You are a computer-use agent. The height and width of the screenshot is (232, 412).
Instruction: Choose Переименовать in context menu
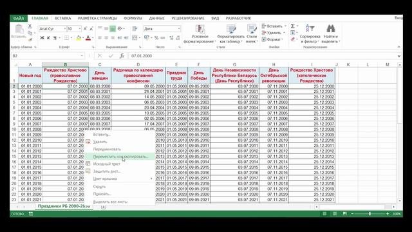pos(120,149)
